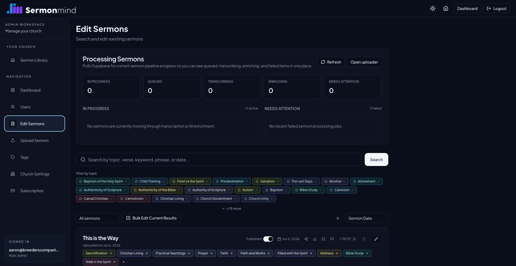Expand Autism topic chevron
Screen dimensions: 516x266
[x=256, y=190]
